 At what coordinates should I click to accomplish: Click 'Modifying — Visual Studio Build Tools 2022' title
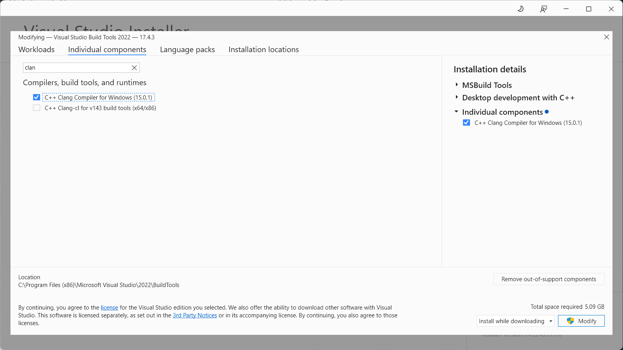[x=86, y=37]
